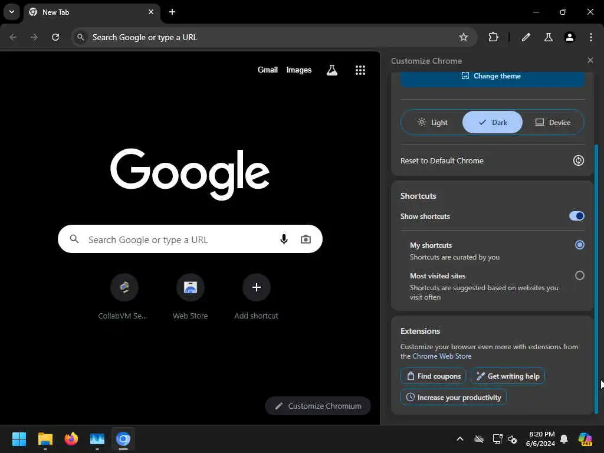The image size is (604, 453).
Task: Expand the system tray hidden icons
Action: coord(460,439)
